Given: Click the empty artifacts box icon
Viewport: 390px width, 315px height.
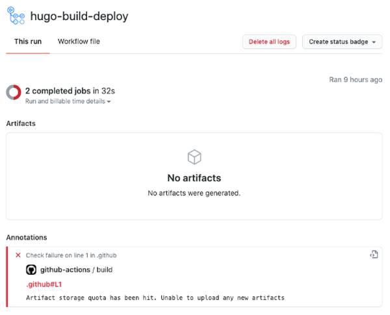Looking at the screenshot, I should 194,157.
